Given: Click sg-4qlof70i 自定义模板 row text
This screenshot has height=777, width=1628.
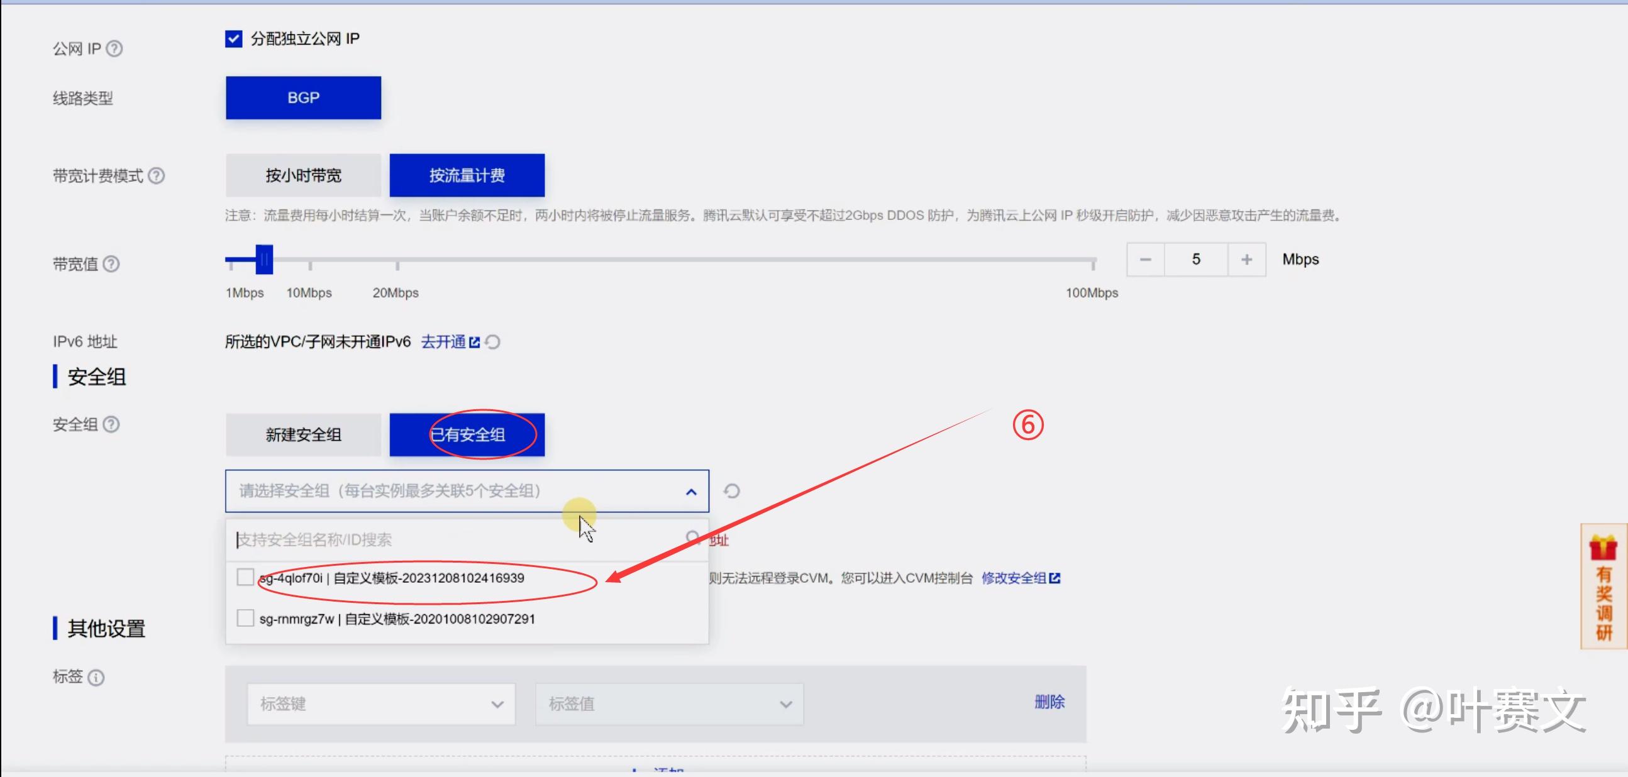Looking at the screenshot, I should click(x=392, y=578).
